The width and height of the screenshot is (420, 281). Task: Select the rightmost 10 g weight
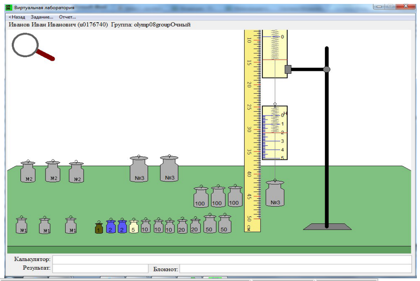click(x=170, y=226)
